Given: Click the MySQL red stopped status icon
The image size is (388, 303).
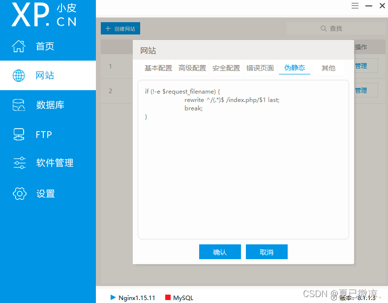Looking at the screenshot, I should click(168, 297).
